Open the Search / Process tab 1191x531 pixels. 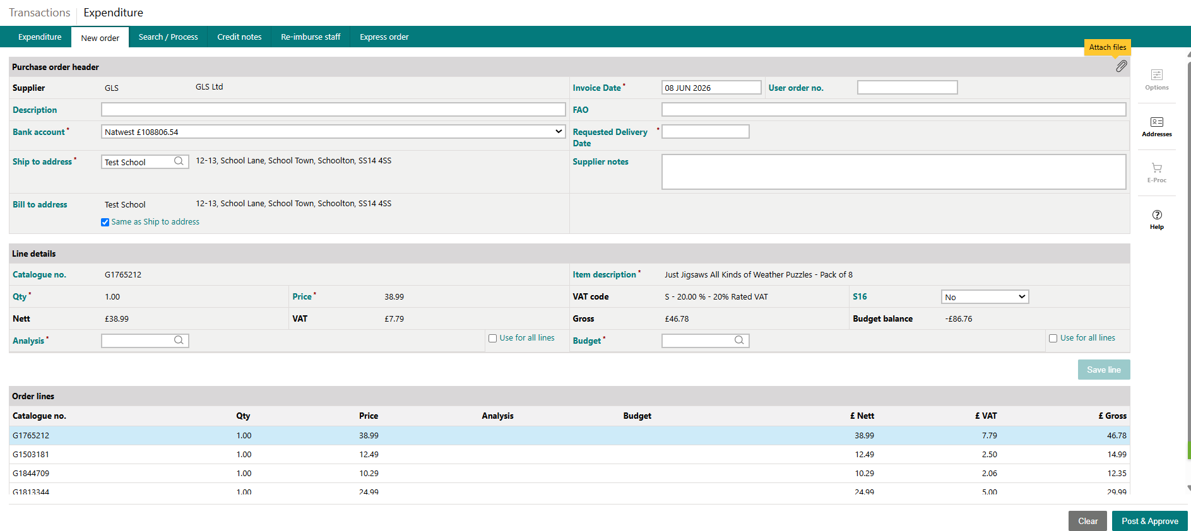click(168, 37)
